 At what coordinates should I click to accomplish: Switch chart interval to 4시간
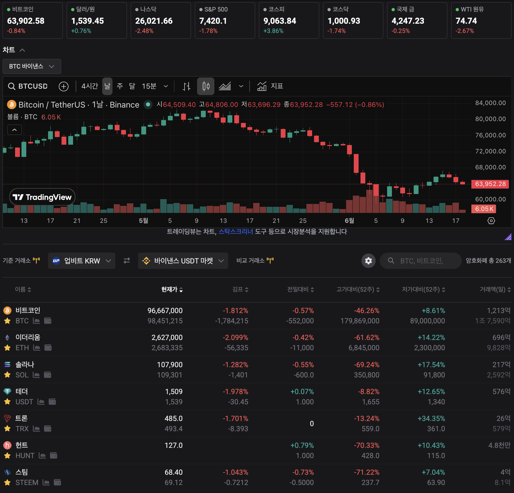(x=90, y=86)
